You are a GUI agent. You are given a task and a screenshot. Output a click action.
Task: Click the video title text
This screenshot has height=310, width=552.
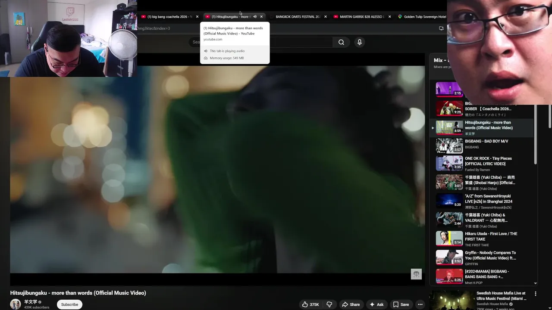pos(78,293)
